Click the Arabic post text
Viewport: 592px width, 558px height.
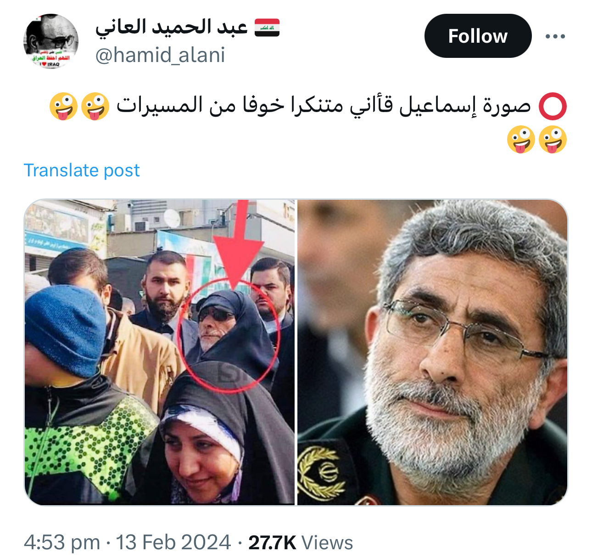click(x=324, y=106)
